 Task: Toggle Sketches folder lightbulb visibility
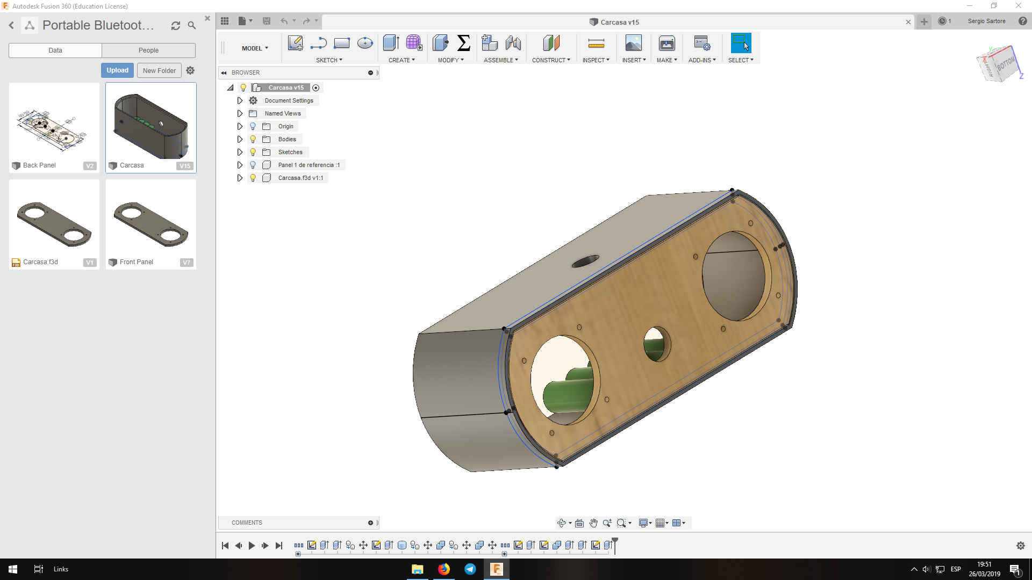point(253,152)
